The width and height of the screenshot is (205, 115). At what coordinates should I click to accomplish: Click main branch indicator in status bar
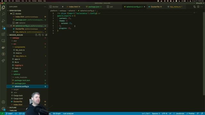[x=9, y=114]
